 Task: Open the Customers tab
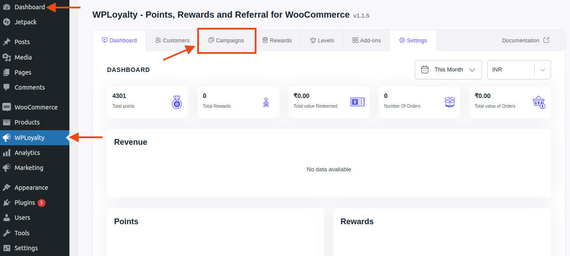[172, 41]
